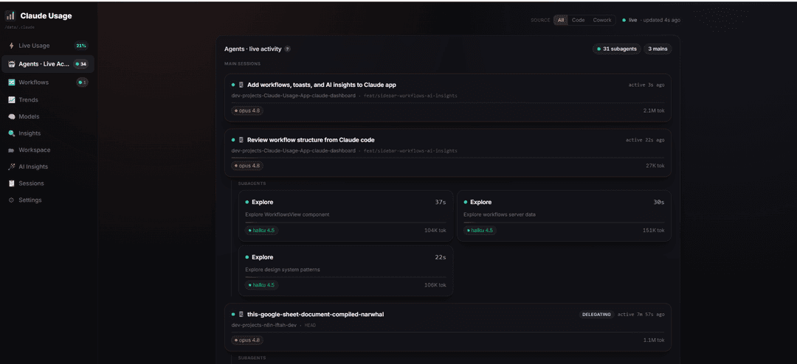
Task: Click the 'MAIN SESSIONS' section heading
Action: [243, 64]
